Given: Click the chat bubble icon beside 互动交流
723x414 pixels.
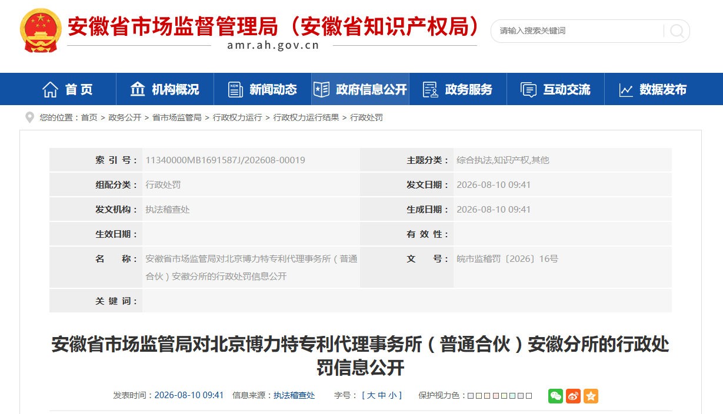Looking at the screenshot, I should 528,90.
